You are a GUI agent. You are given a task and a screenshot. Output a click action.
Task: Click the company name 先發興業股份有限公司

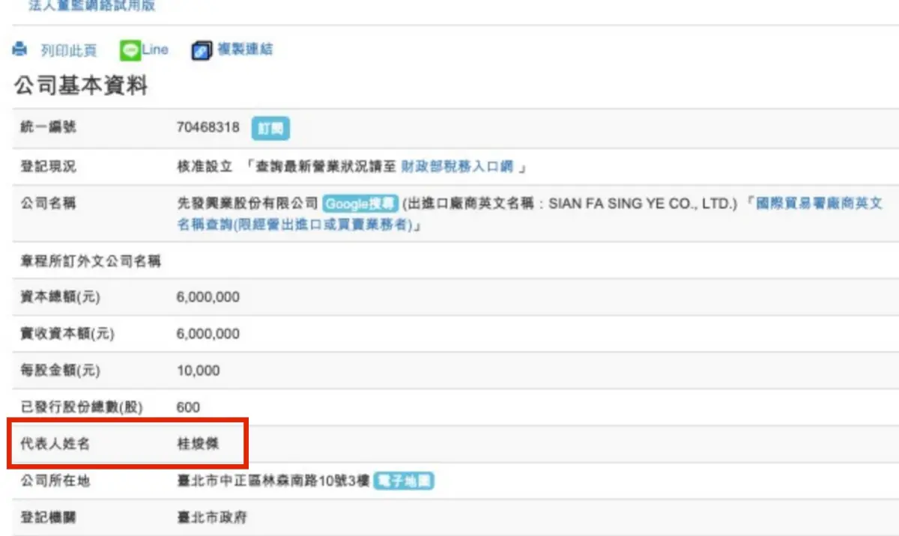click(x=247, y=204)
